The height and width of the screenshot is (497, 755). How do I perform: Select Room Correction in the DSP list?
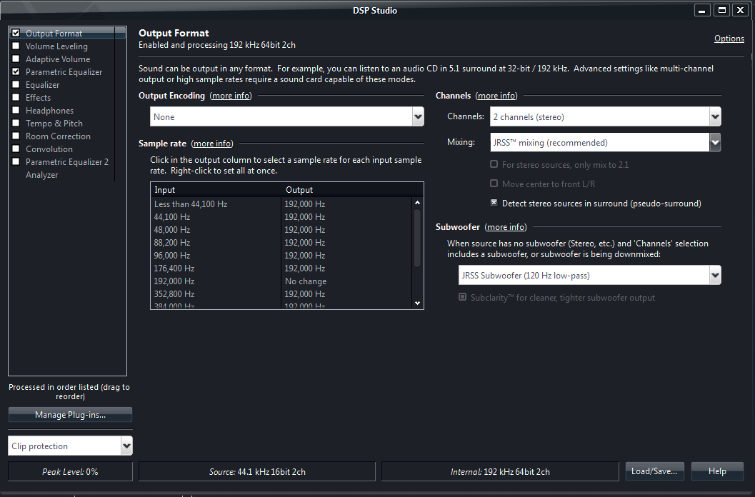click(58, 136)
